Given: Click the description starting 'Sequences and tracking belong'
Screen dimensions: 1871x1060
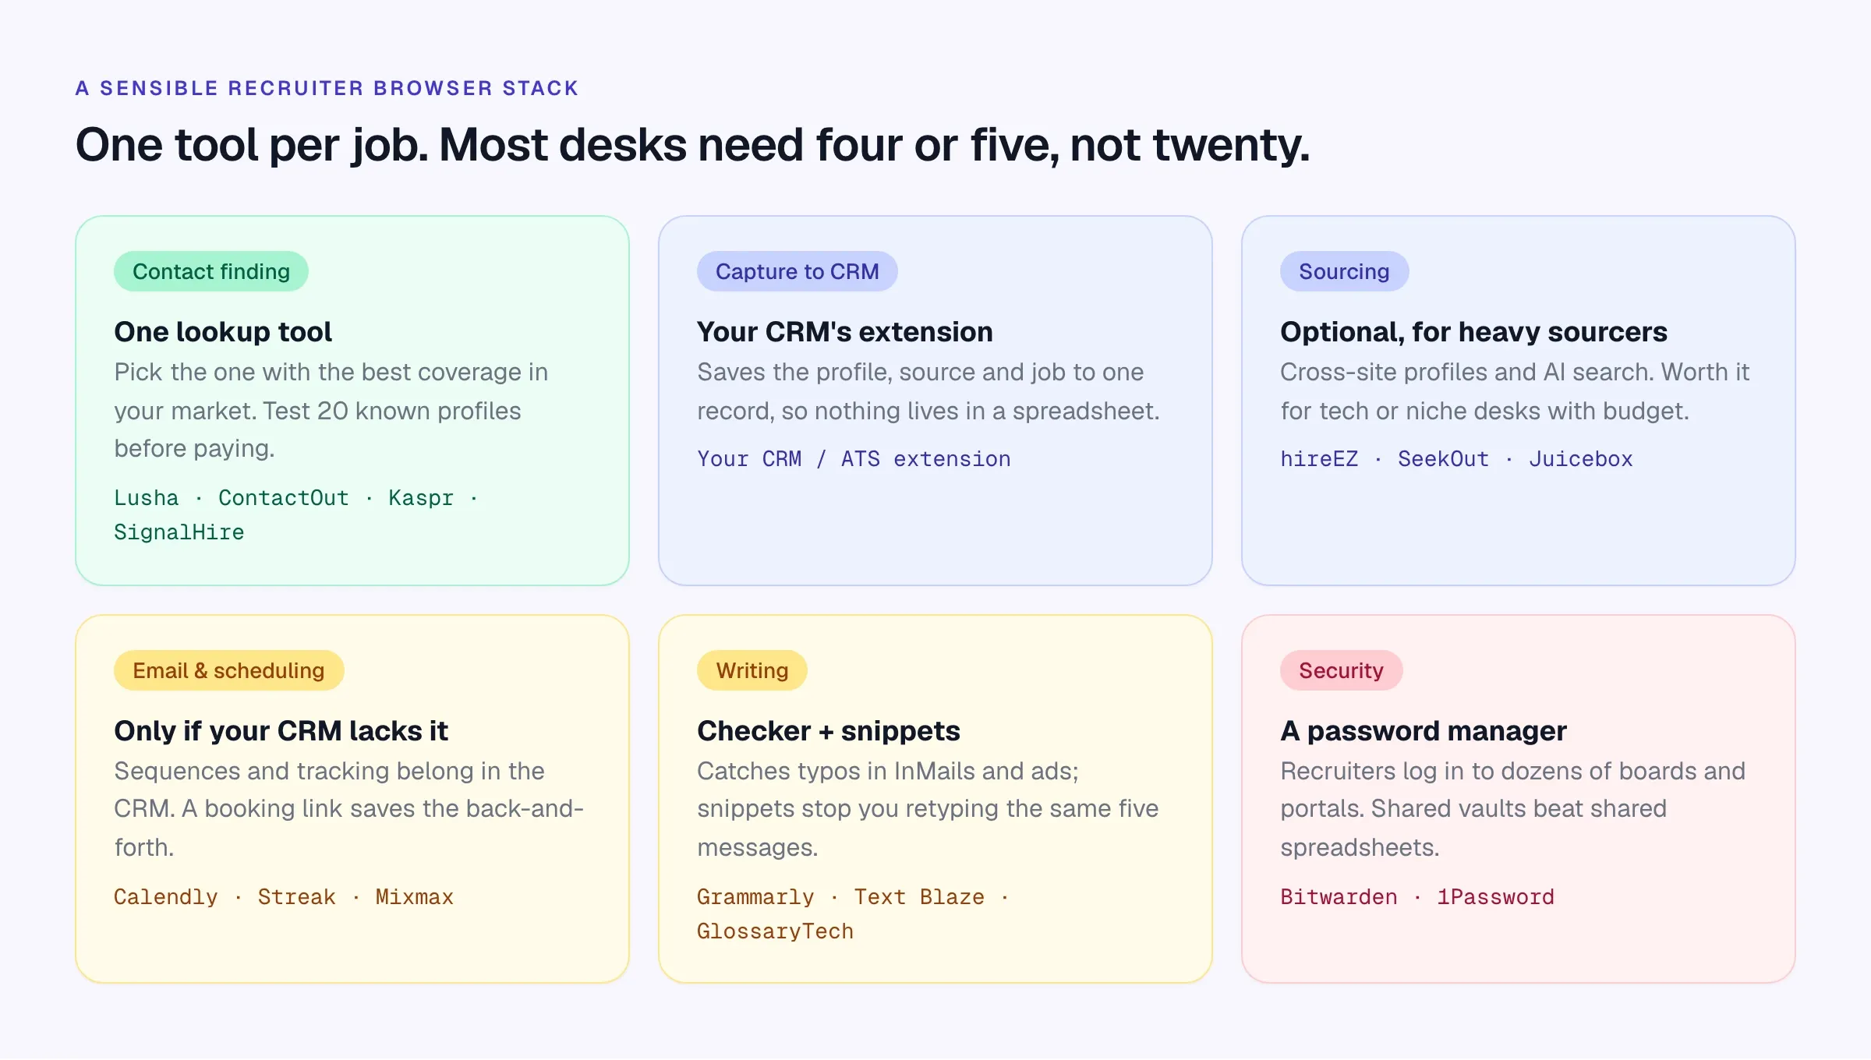Looking at the screenshot, I should 348,809.
